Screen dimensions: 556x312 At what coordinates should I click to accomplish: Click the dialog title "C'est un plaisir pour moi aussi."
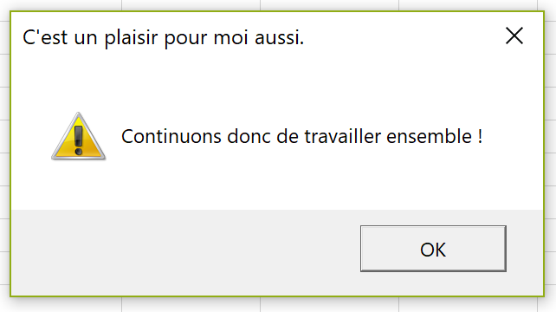pos(164,37)
